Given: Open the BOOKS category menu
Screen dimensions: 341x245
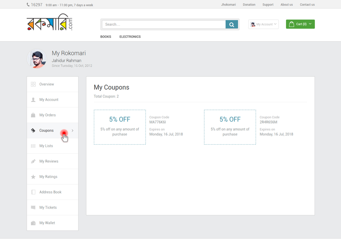Looking at the screenshot, I should tap(106, 36).
